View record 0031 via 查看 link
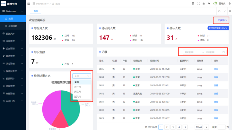Screen dimensions: 232x130 click(216, 102)
